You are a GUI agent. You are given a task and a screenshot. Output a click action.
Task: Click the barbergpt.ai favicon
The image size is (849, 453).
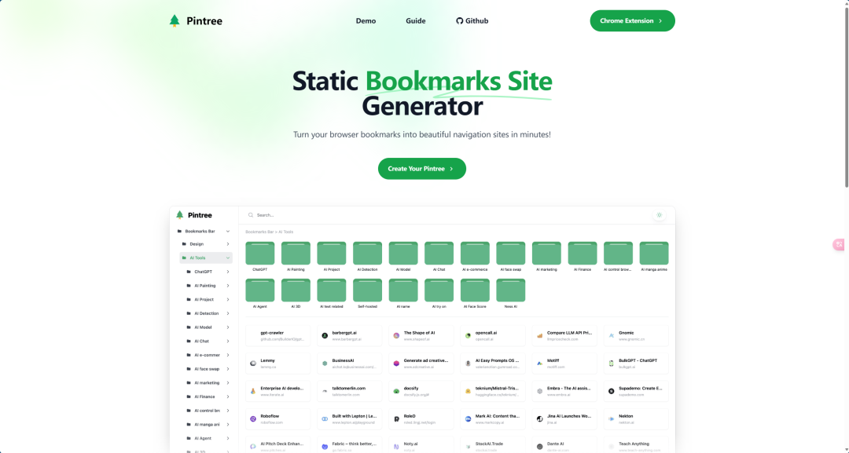[325, 336]
